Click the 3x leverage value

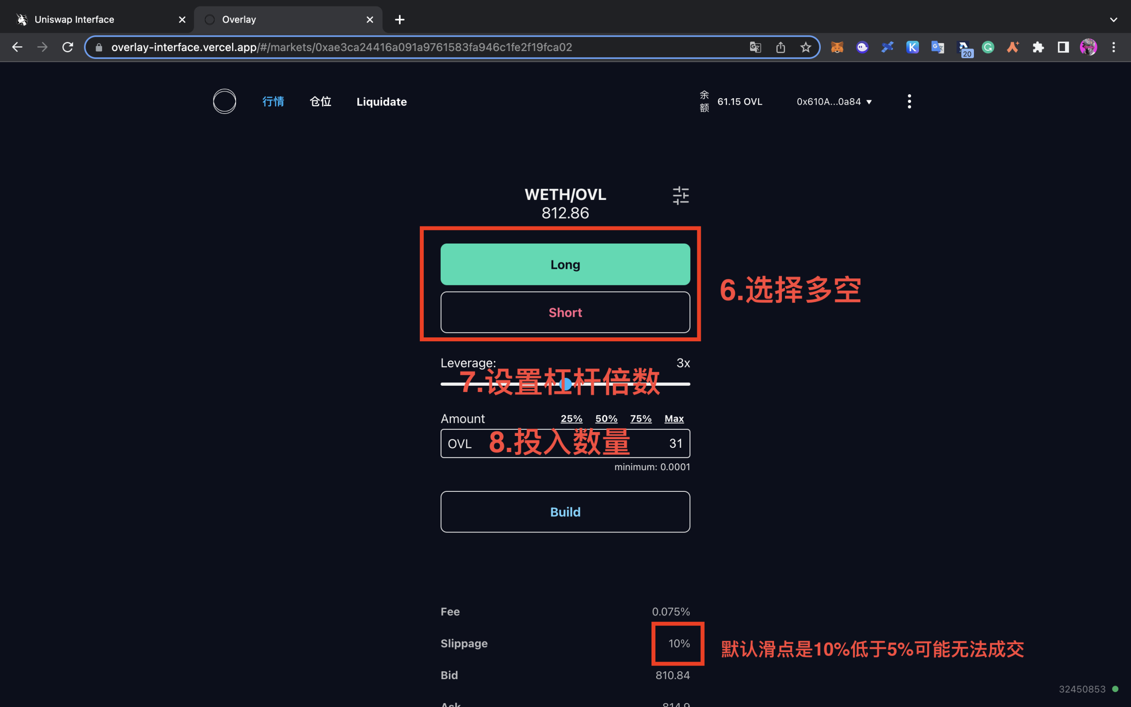pos(683,363)
